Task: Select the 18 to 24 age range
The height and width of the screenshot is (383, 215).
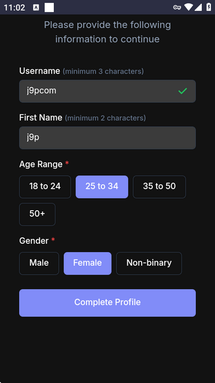Action: pos(45,187)
